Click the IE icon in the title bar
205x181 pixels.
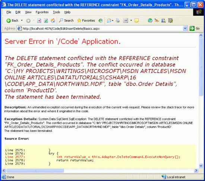4,5
